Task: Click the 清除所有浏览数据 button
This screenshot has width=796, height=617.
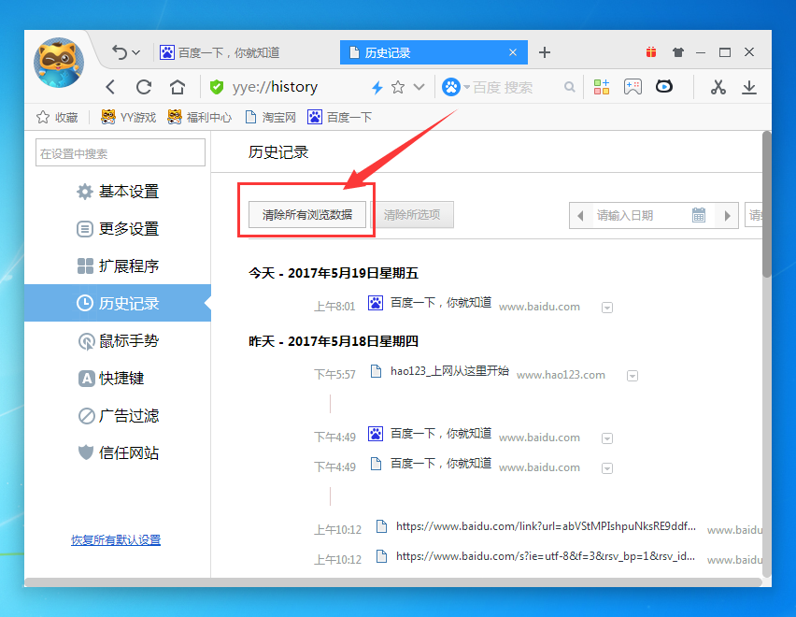Action: 306,214
